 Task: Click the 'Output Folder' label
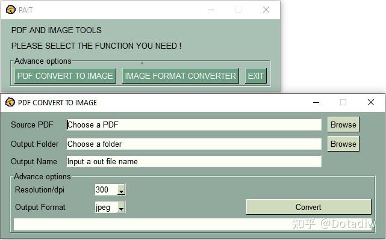click(35, 144)
